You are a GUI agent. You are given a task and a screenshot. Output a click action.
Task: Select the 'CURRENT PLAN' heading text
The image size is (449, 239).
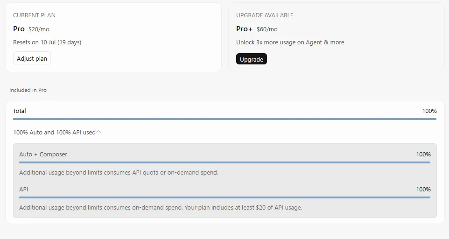click(x=35, y=15)
